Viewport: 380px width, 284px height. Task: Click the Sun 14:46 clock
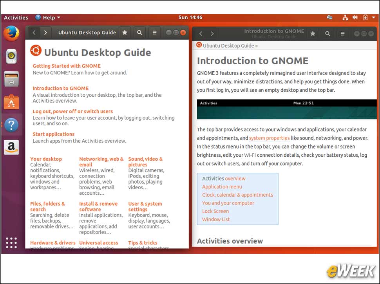[x=190, y=18]
